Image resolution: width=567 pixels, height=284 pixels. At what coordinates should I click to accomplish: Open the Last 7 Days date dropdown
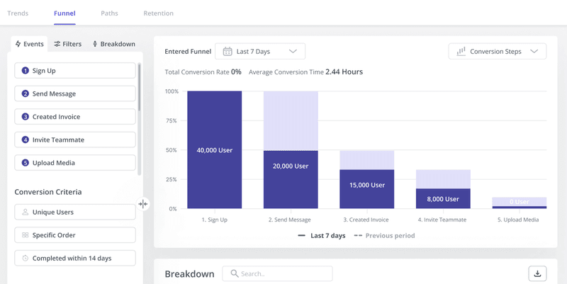(260, 52)
